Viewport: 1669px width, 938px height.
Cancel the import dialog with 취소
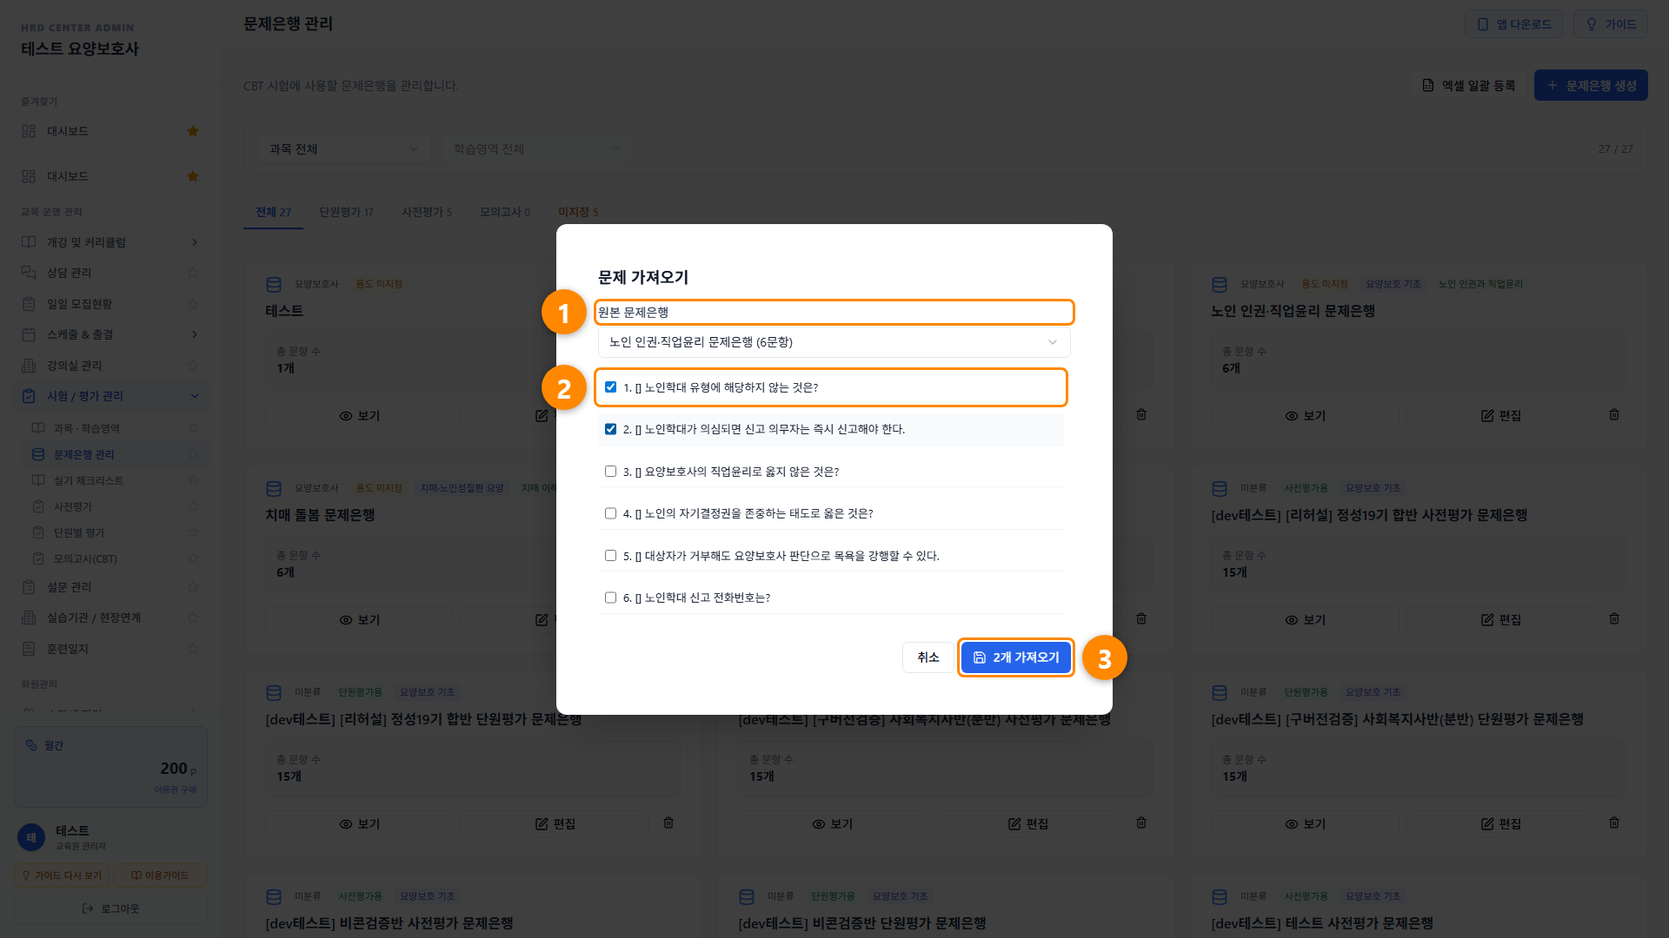pyautogui.click(x=928, y=657)
